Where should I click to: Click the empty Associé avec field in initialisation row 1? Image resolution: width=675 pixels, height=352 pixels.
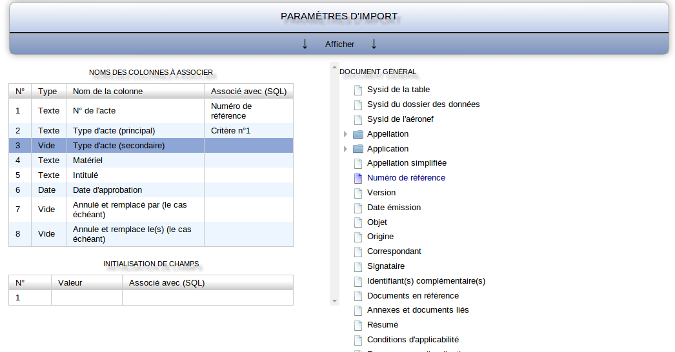click(x=208, y=298)
